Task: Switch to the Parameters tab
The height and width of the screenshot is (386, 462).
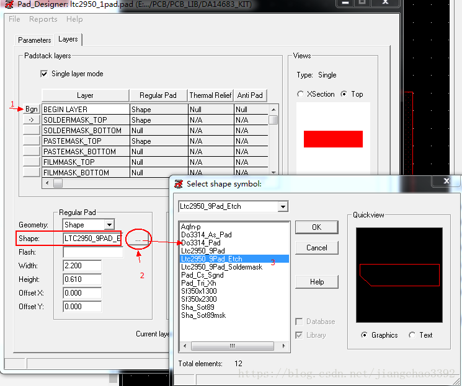Action: pos(35,40)
